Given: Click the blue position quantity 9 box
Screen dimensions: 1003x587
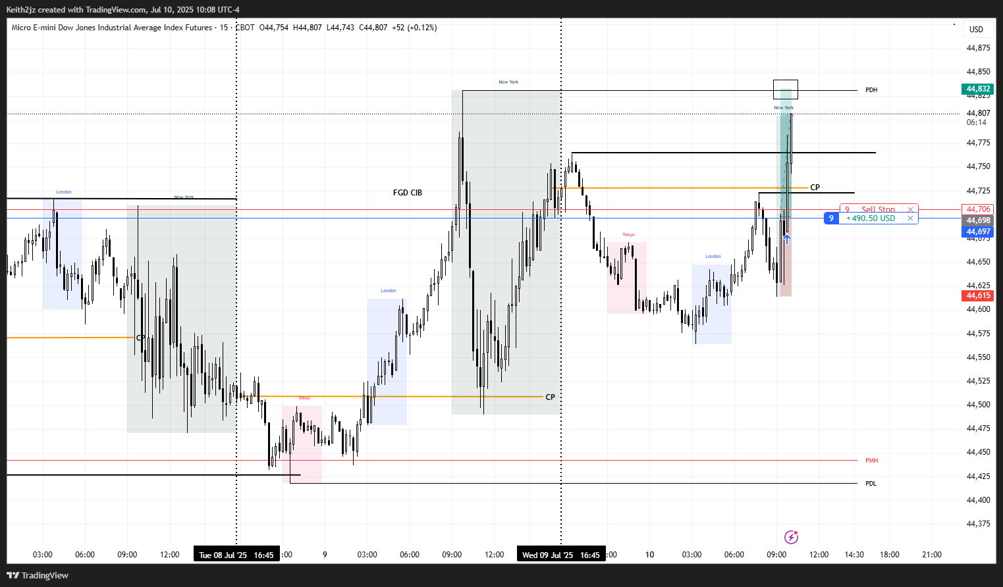Looking at the screenshot, I should tap(831, 218).
